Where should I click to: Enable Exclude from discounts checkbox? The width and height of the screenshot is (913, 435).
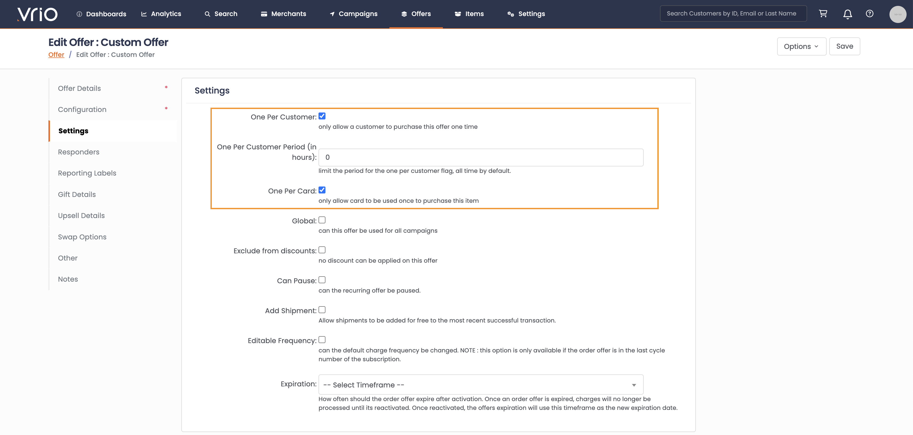pyautogui.click(x=322, y=250)
